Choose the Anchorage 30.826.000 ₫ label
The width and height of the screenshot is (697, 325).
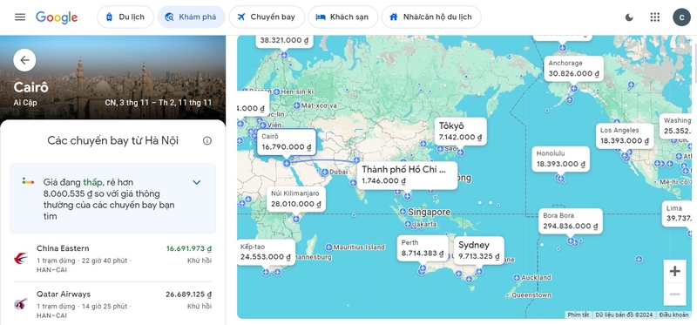[x=573, y=69]
